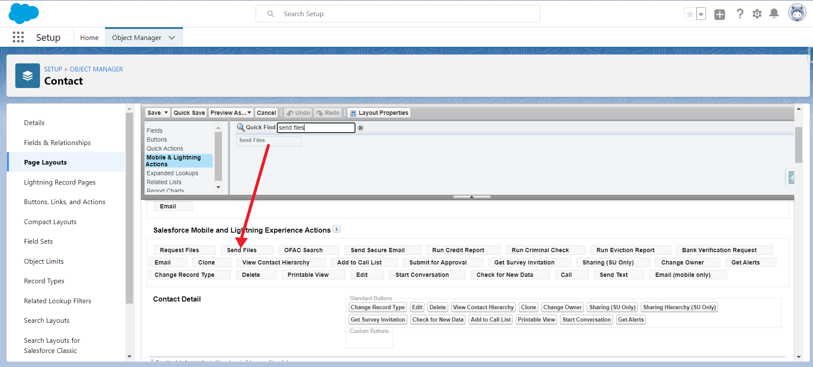The image size is (813, 367).
Task: Click the Quick Find magnifier icon
Action: pos(241,127)
